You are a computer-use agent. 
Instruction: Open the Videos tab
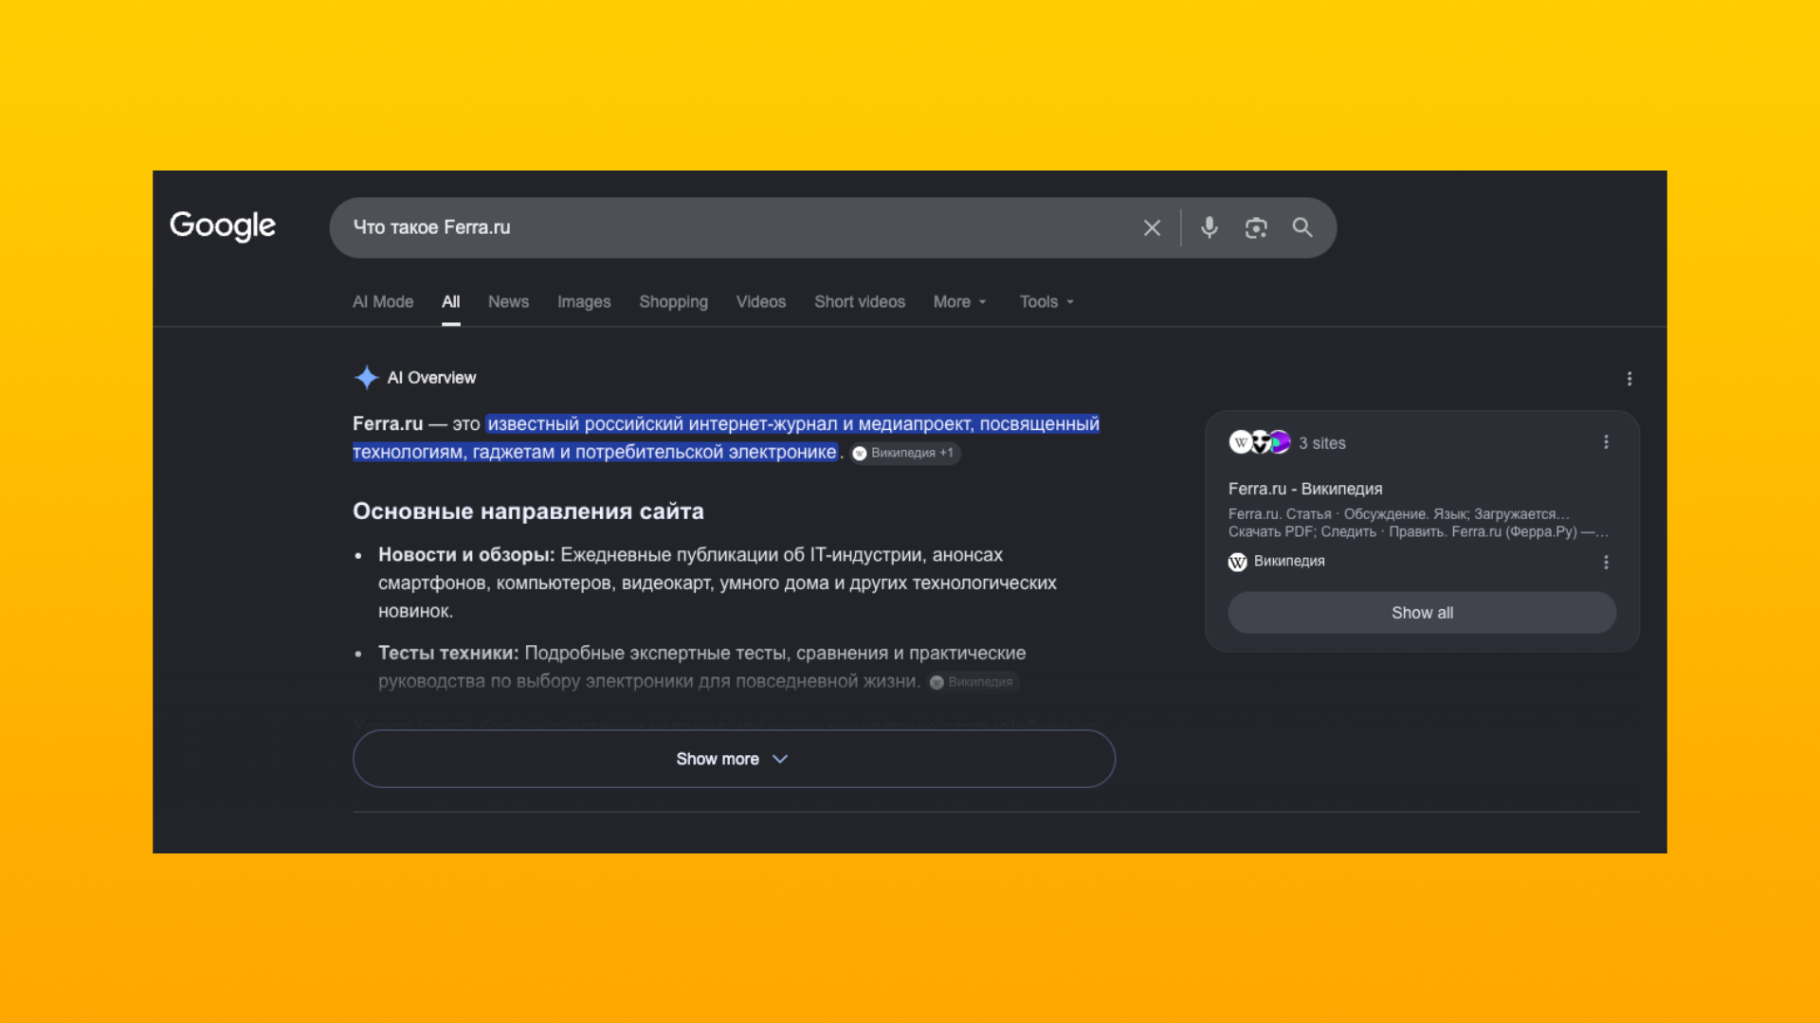coord(760,301)
